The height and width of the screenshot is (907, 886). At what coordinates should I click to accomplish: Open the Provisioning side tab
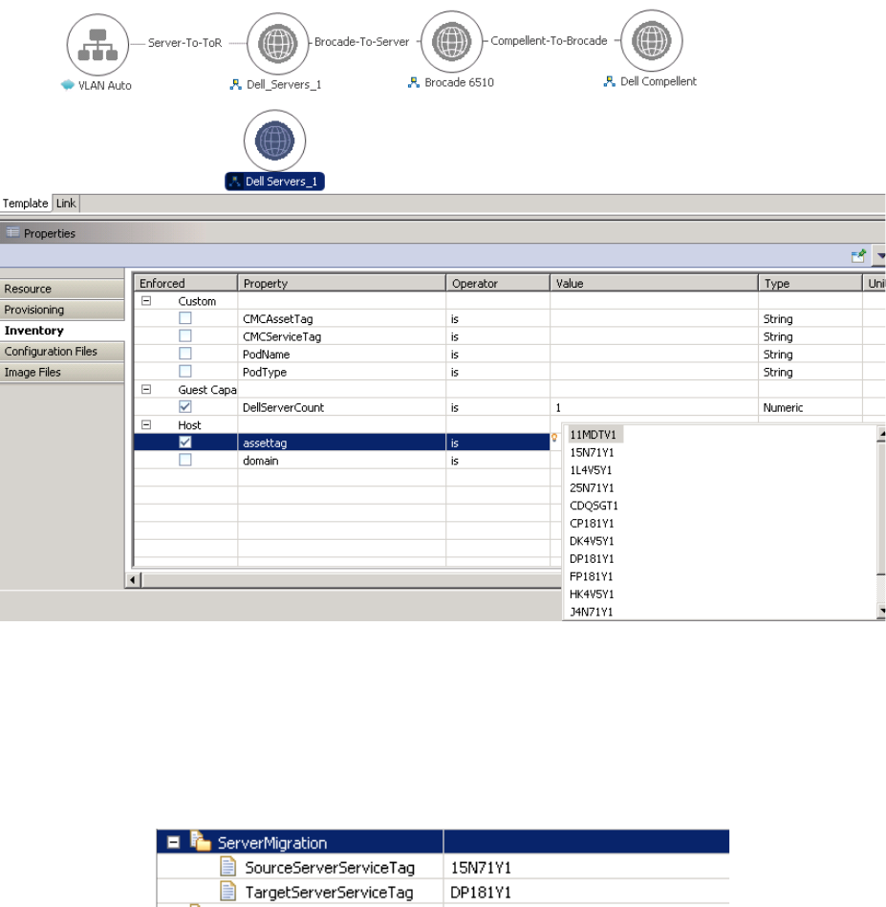point(34,310)
